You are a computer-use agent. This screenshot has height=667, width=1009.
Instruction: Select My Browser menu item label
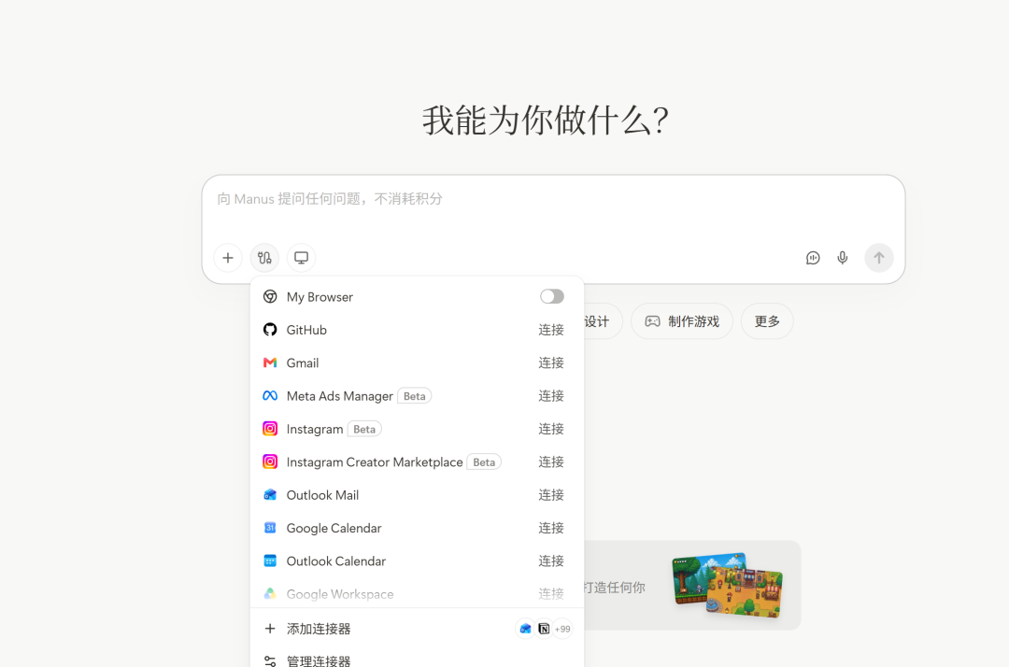[x=320, y=297]
